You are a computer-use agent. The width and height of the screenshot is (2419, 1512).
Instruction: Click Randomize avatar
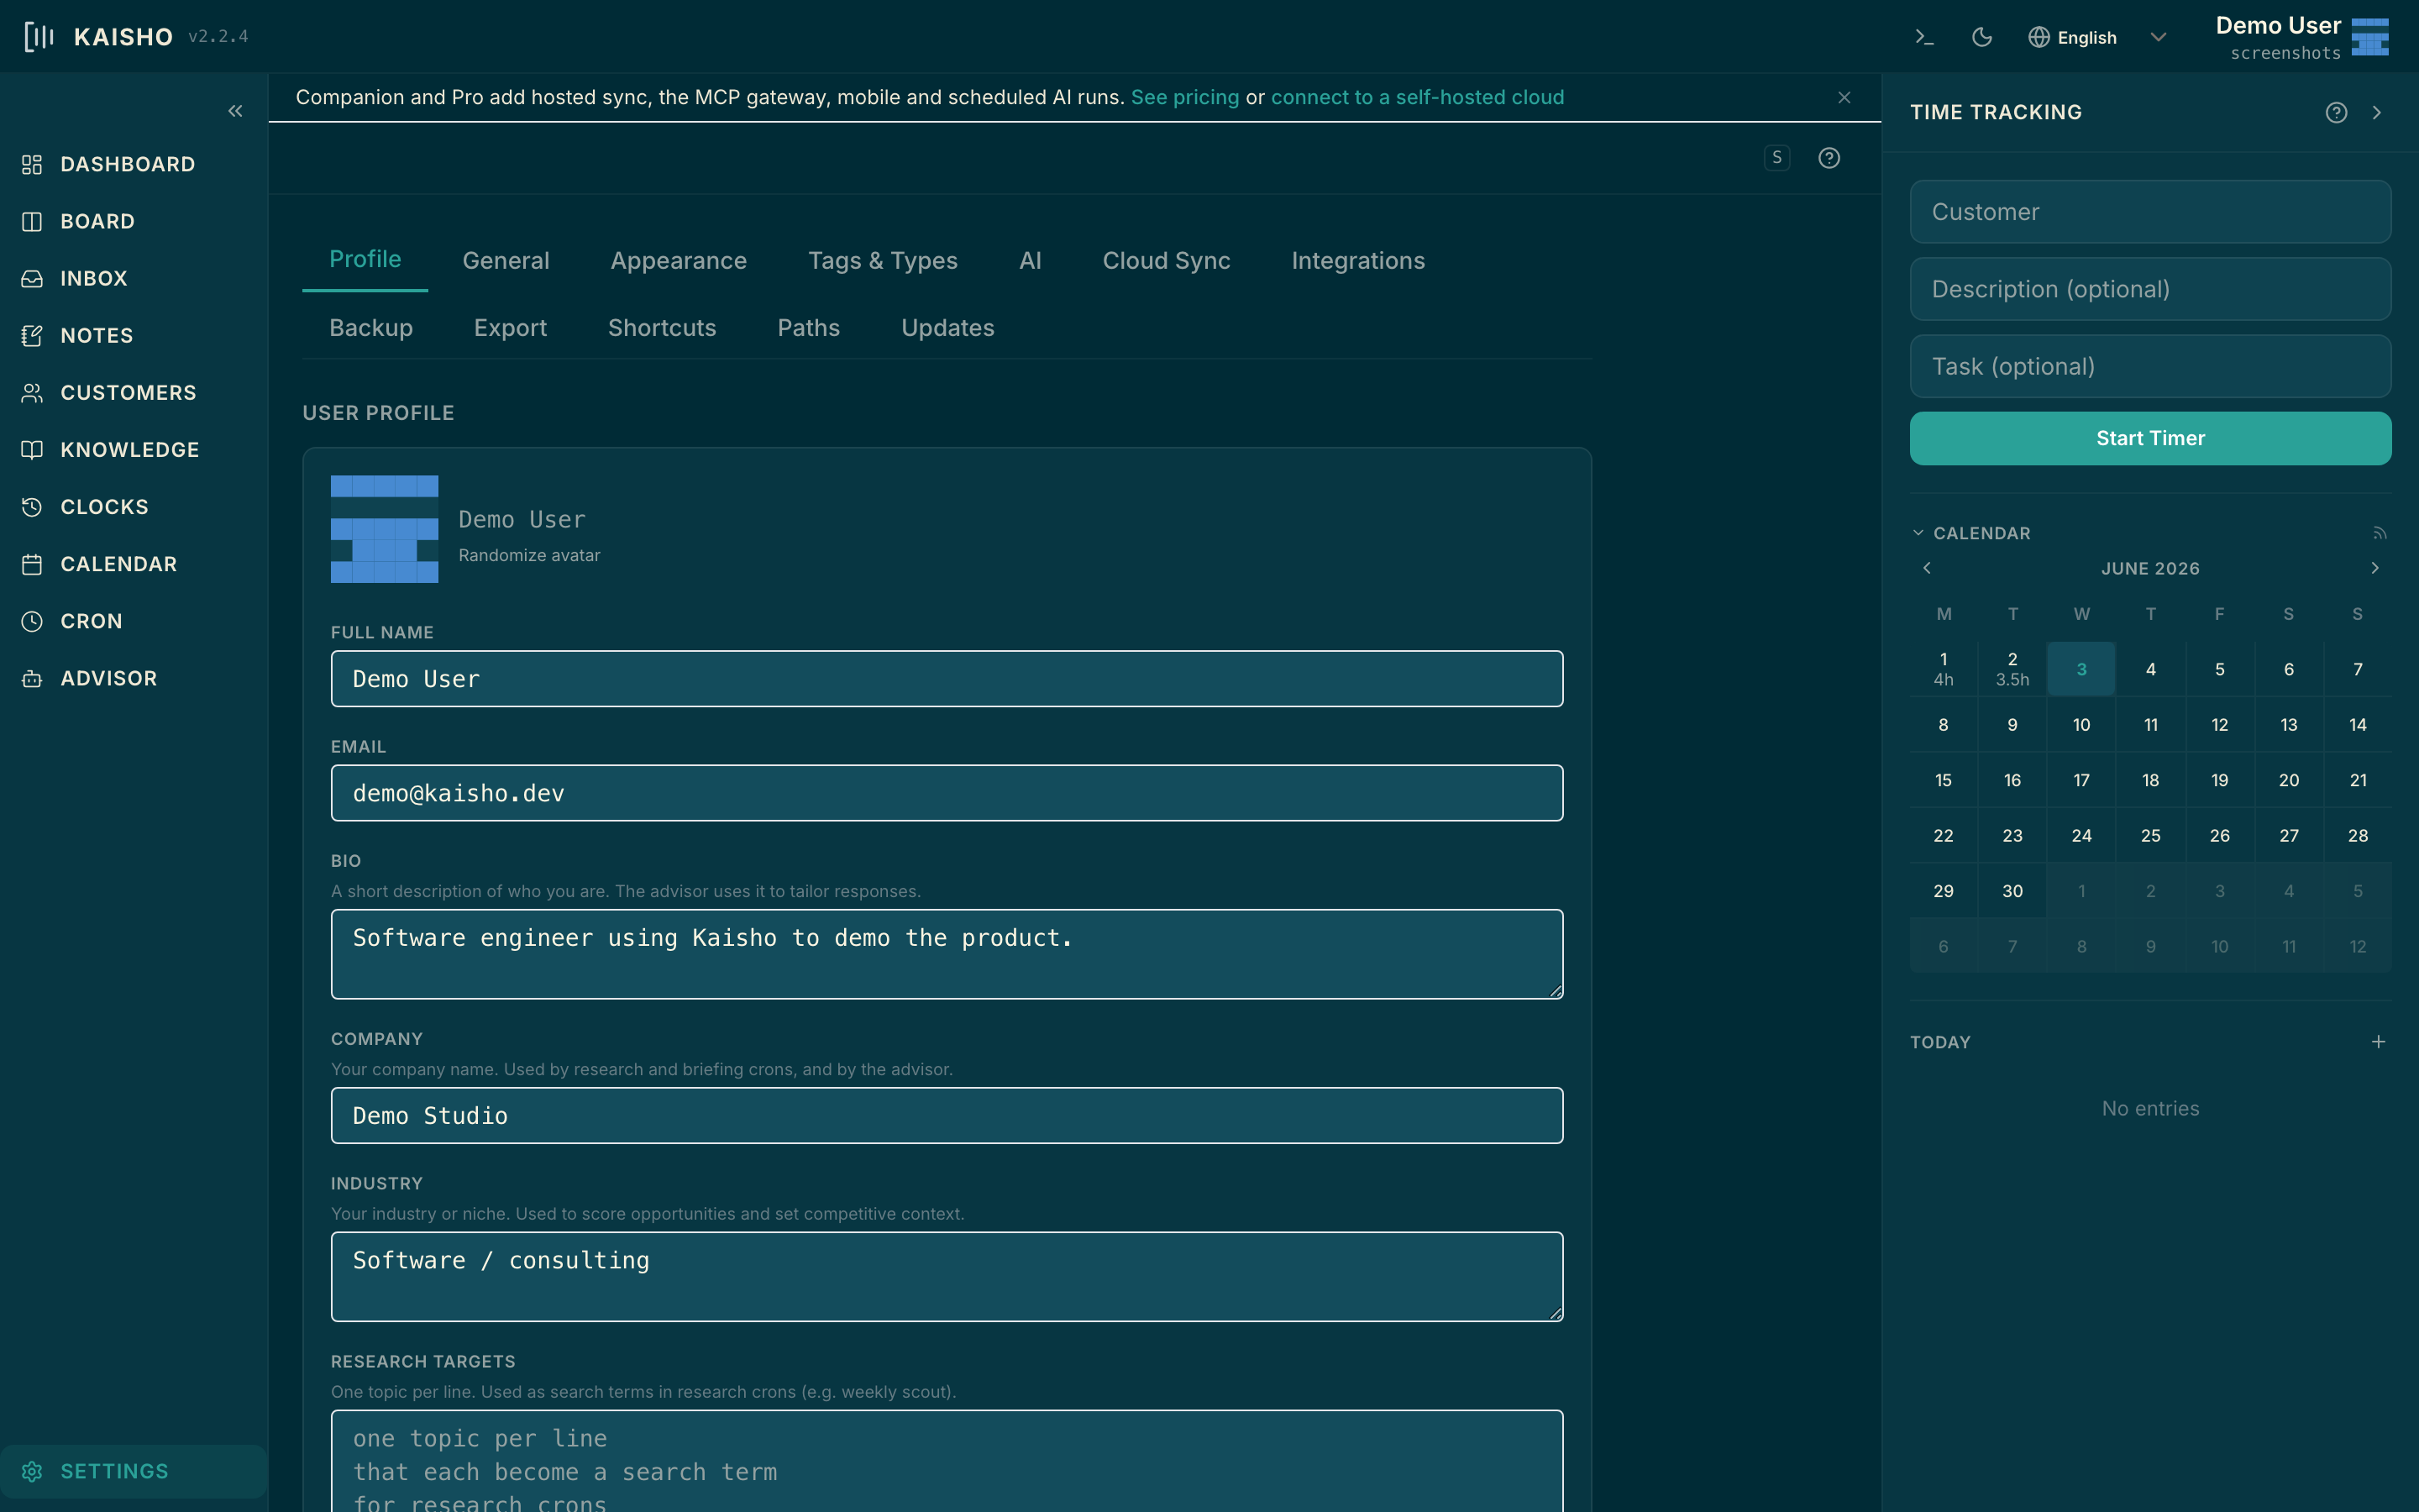tap(529, 555)
